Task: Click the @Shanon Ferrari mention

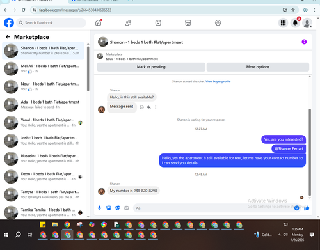Action: 289,148
